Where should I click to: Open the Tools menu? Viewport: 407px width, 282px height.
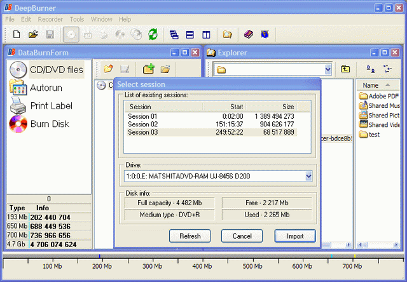point(77,20)
